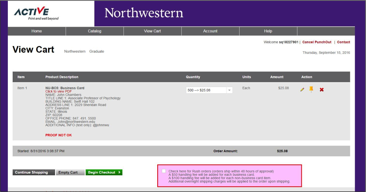Click the orange pushpin icon for Item 1
The height and width of the screenshot is (192, 366).
click(311, 89)
